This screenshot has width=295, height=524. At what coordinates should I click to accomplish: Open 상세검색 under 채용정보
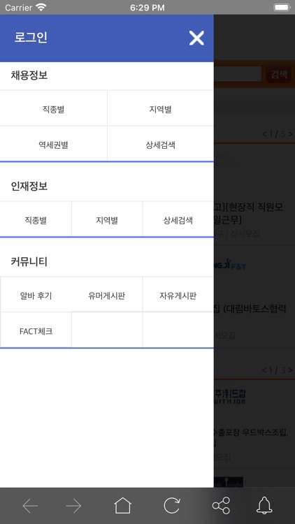tap(161, 145)
